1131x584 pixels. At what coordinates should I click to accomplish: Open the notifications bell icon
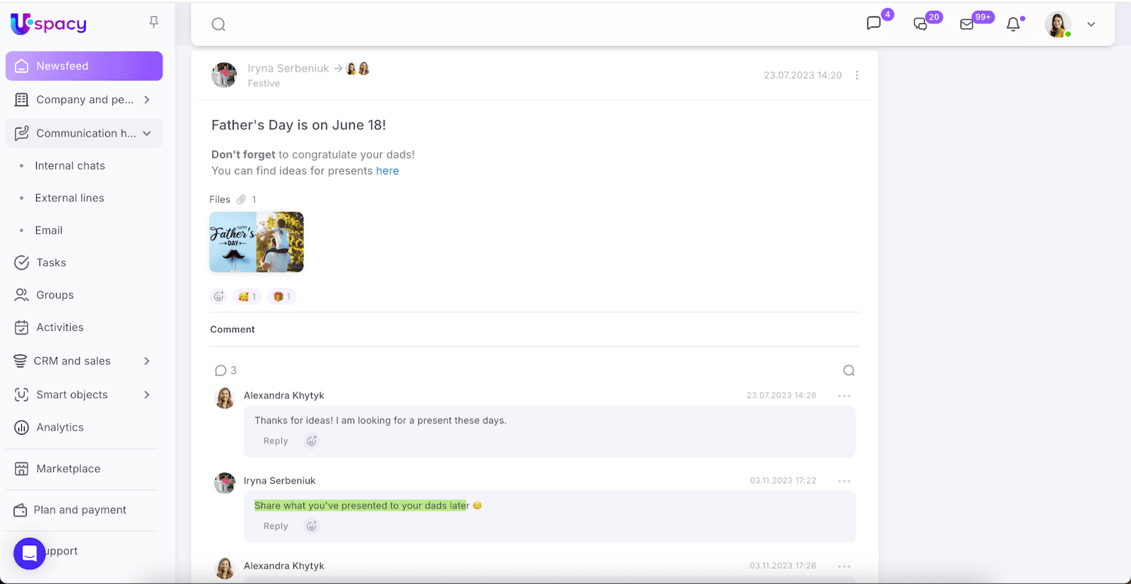click(x=1013, y=25)
